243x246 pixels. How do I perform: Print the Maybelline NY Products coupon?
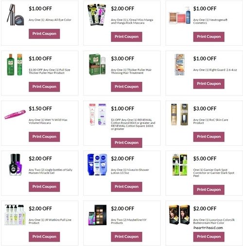(x=126, y=237)
